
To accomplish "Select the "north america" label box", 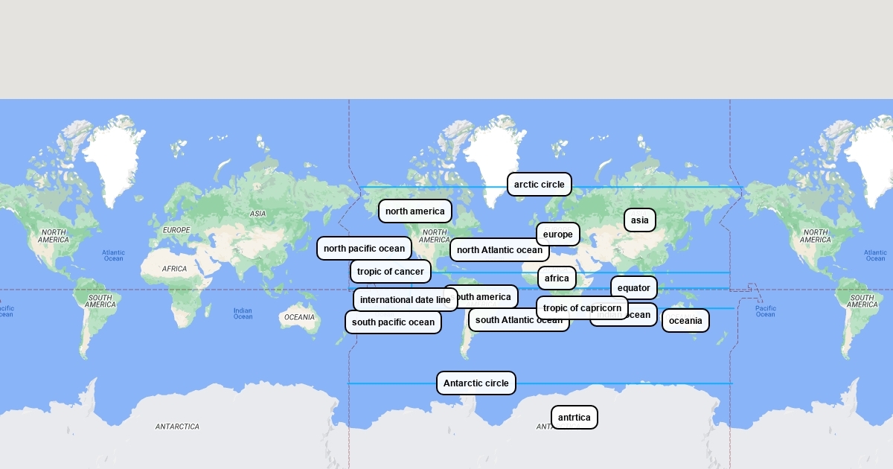I will click(415, 211).
